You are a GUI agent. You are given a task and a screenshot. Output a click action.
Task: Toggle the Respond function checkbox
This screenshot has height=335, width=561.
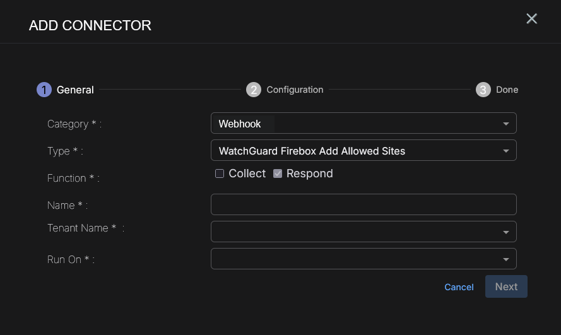tap(278, 173)
